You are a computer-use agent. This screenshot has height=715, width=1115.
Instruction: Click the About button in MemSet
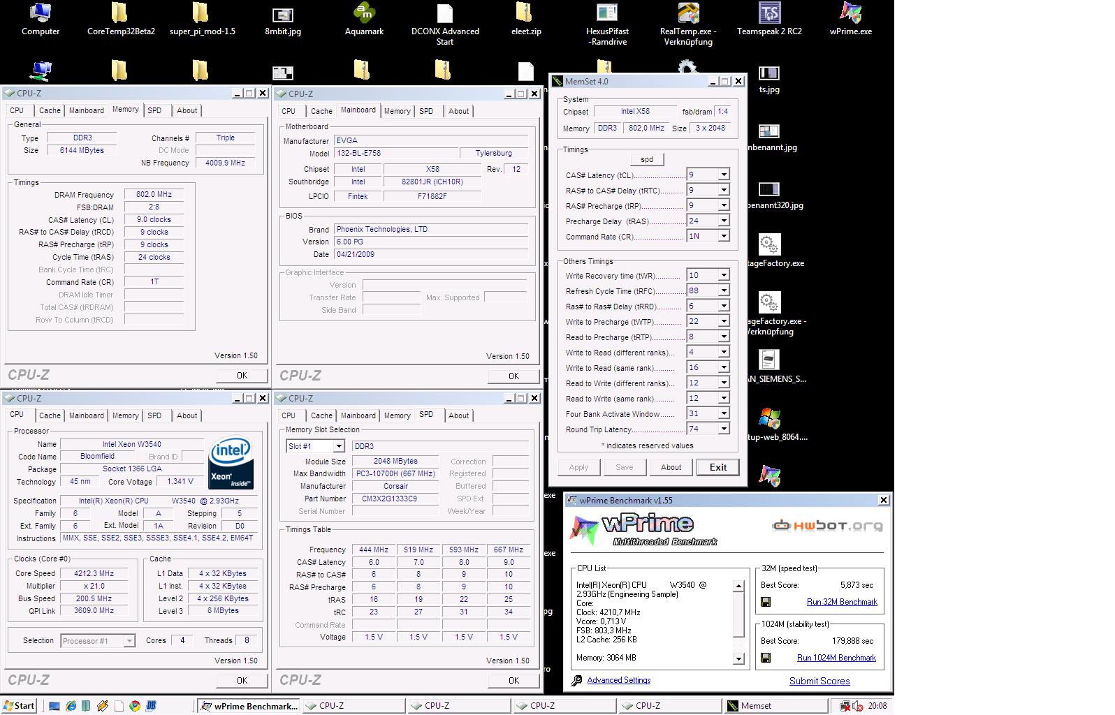pyautogui.click(x=671, y=467)
